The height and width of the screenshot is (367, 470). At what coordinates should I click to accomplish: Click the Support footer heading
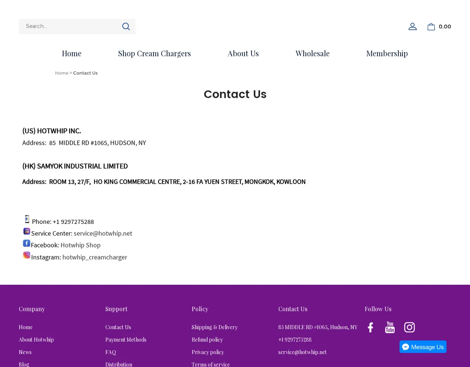point(116,309)
